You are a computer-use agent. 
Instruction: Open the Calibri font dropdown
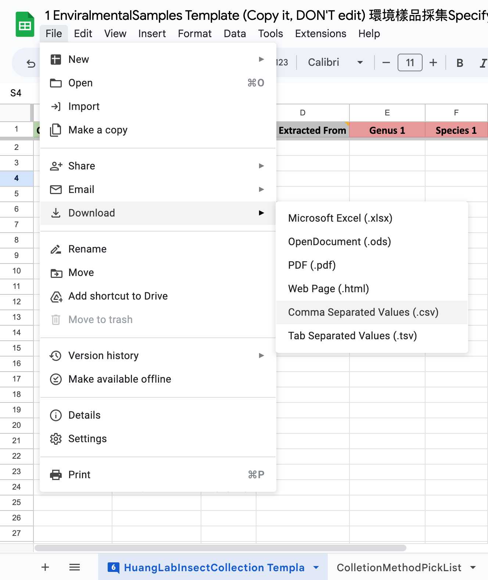click(x=335, y=62)
